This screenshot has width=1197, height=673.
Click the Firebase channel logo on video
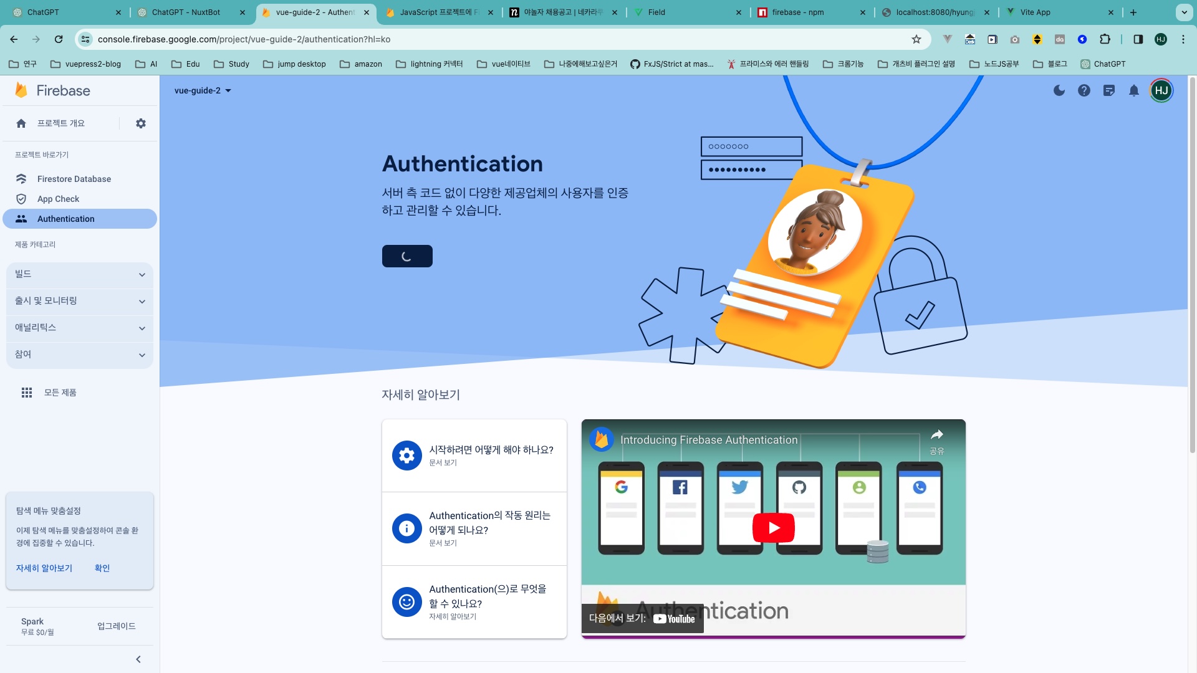pos(602,440)
